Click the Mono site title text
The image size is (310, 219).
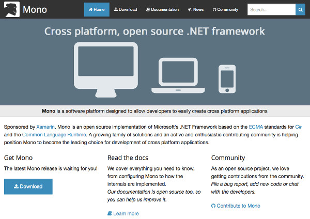(35, 9)
